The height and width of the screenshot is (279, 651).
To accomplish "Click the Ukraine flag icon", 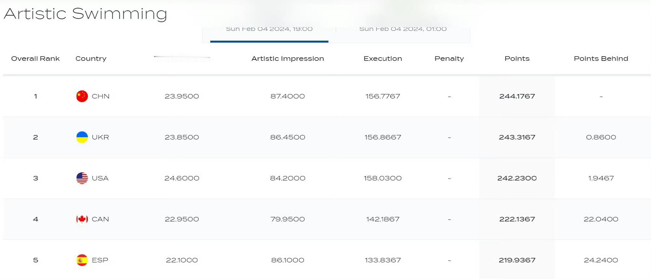I will tap(82, 137).
